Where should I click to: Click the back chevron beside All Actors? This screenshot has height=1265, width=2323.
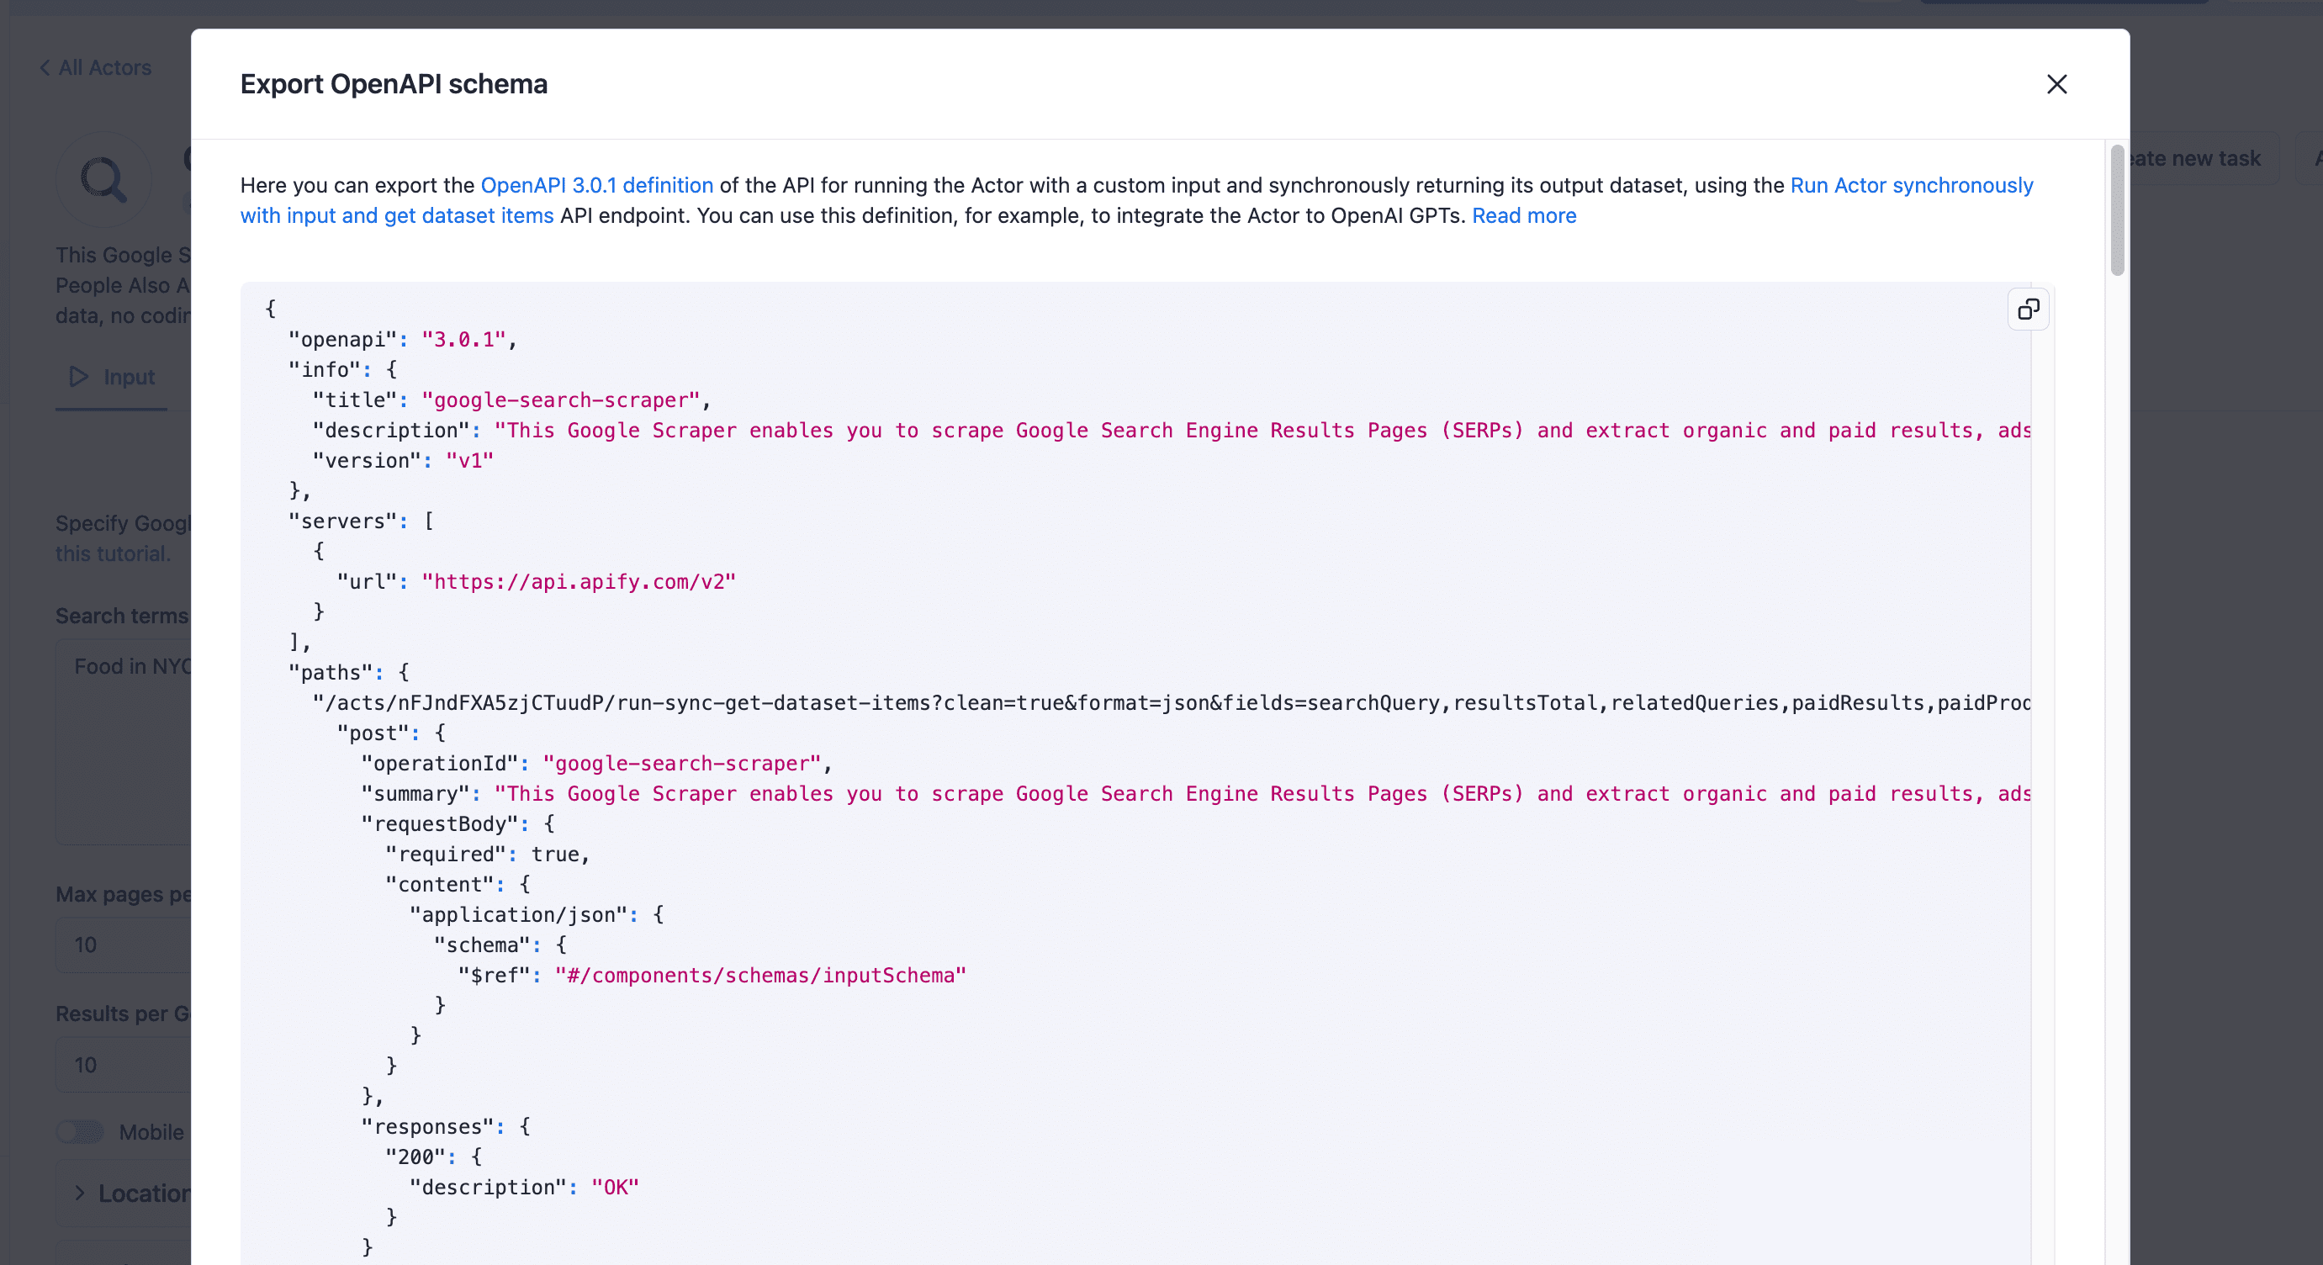pos(45,66)
